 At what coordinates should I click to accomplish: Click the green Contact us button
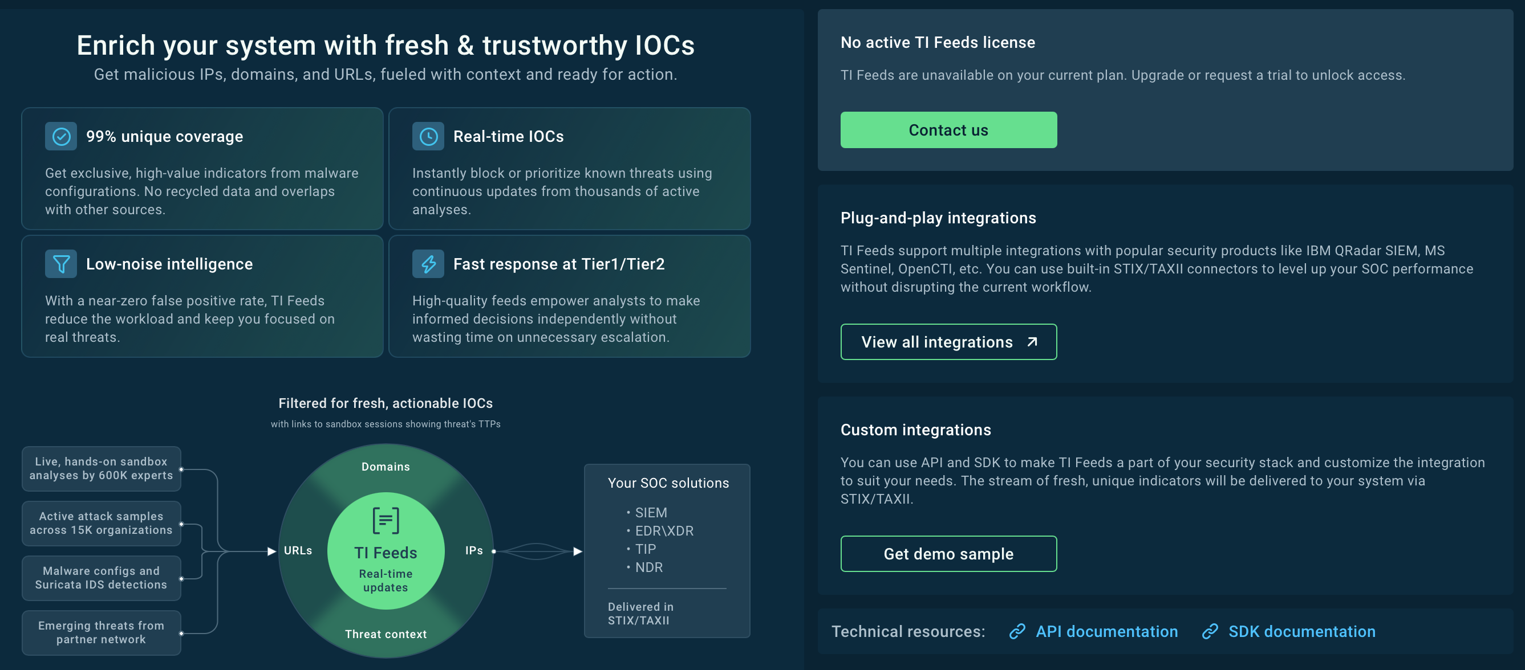click(948, 130)
